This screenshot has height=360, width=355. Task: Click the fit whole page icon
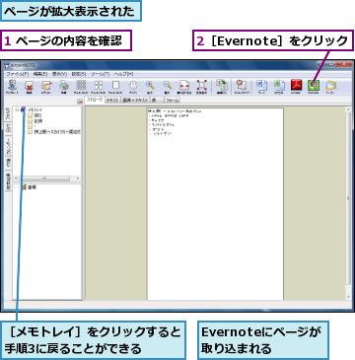201,86
